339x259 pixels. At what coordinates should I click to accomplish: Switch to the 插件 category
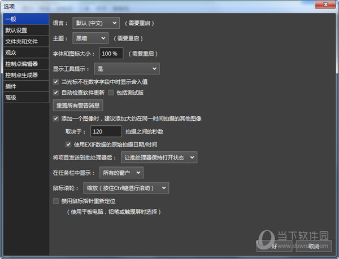point(26,86)
